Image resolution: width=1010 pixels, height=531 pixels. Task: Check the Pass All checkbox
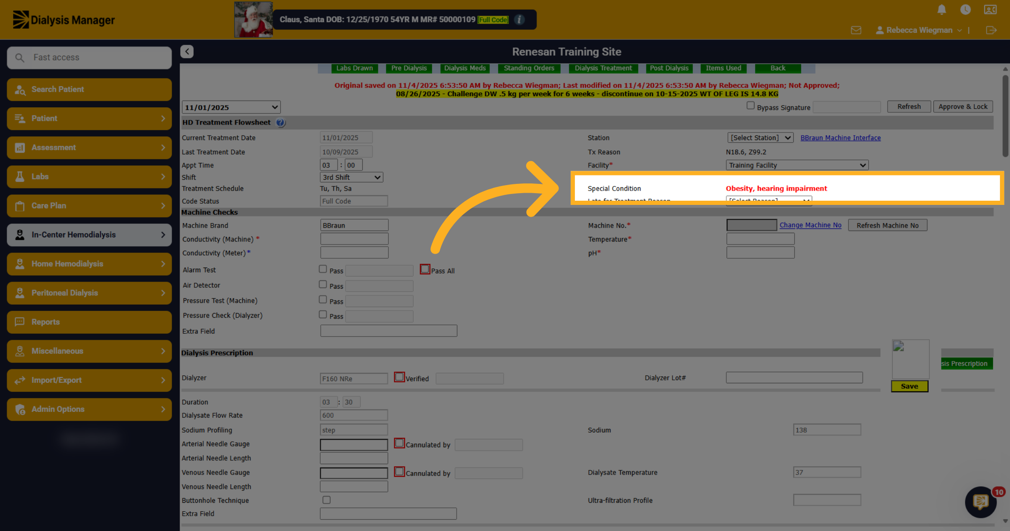click(425, 269)
